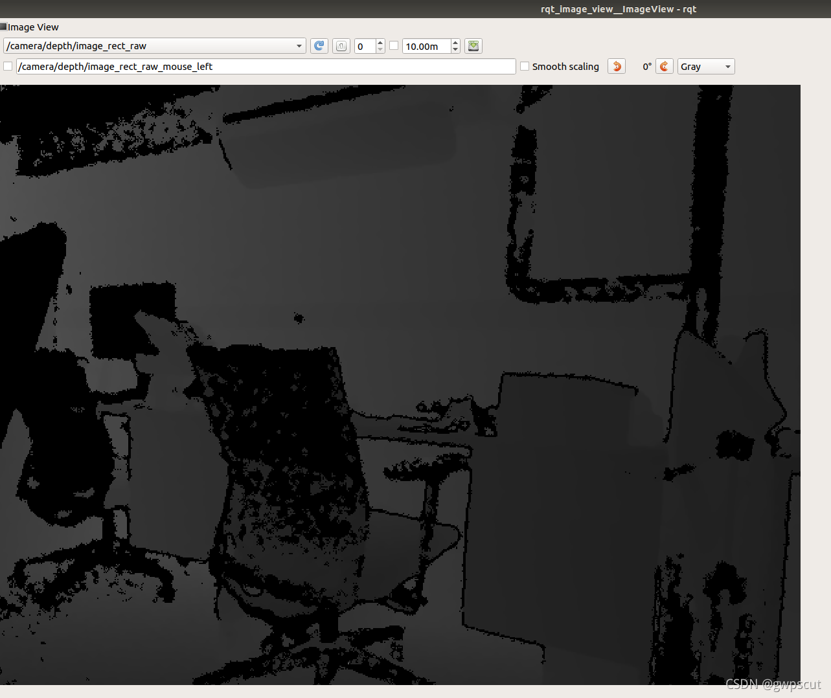Viewport: 831px width, 698px height.
Task: Click the zoom to original size button
Action: tap(341, 46)
